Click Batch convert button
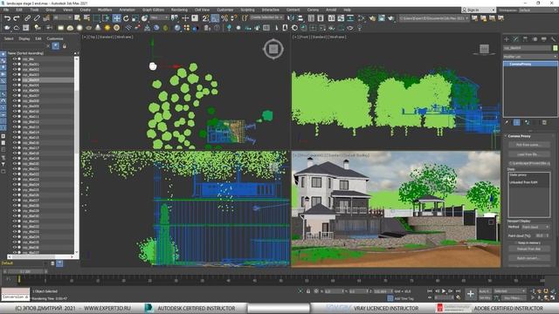Viewport: 559px width, 314px height. [x=528, y=258]
